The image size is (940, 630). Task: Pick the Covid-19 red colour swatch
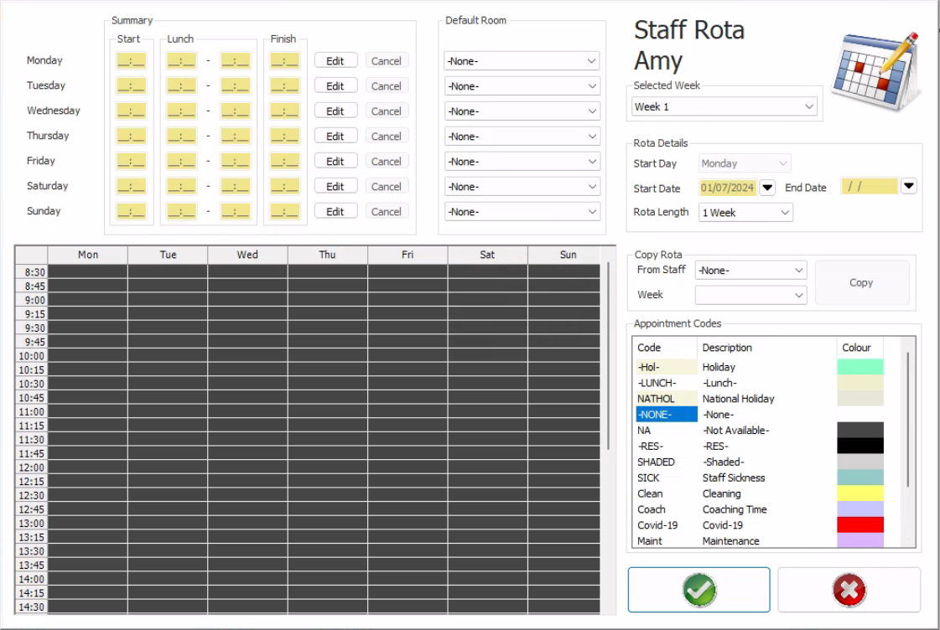pos(860,524)
